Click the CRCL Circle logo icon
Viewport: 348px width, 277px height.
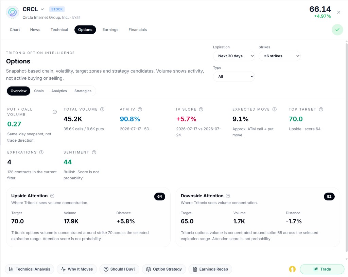pyautogui.click(x=13, y=12)
